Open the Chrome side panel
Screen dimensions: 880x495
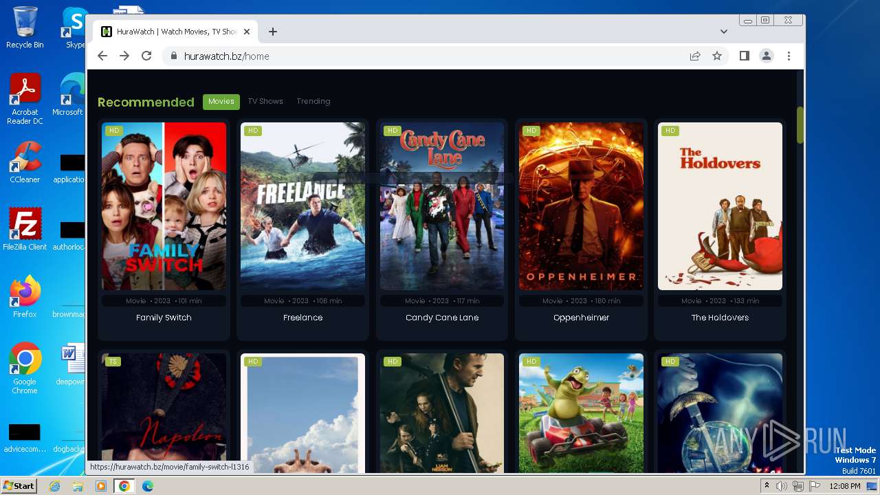(x=744, y=56)
